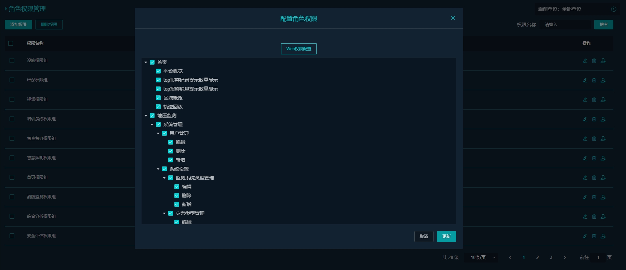Click the 前往 page number input

[598, 257]
